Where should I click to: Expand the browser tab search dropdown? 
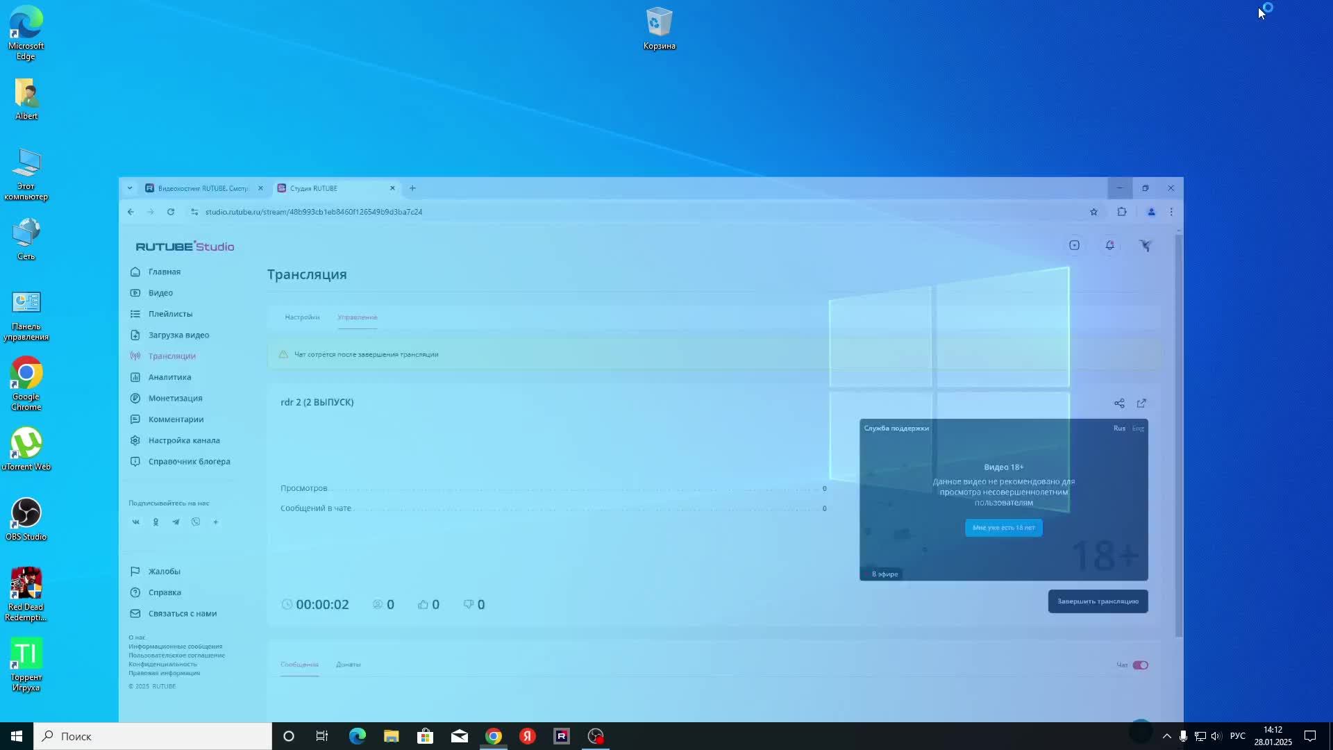pos(129,188)
